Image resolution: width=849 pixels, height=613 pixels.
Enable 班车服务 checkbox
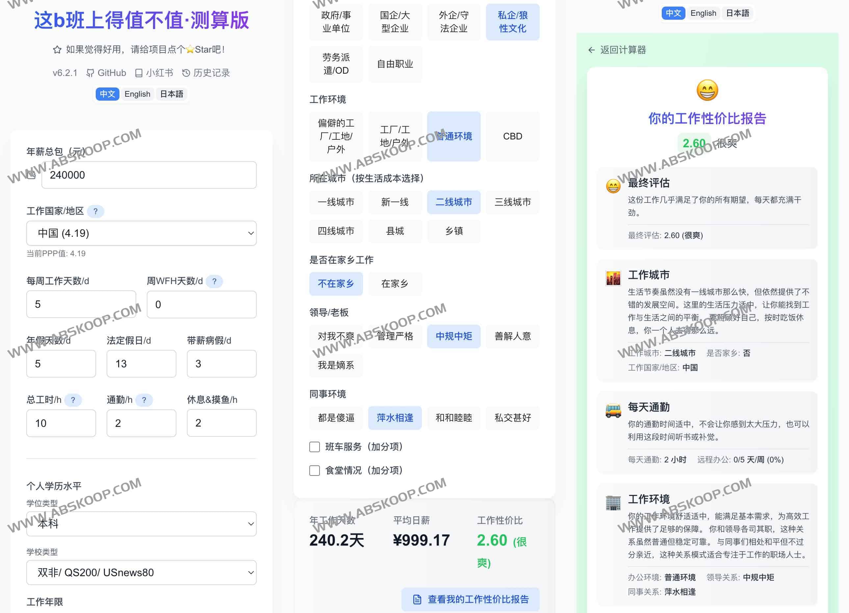pos(315,447)
